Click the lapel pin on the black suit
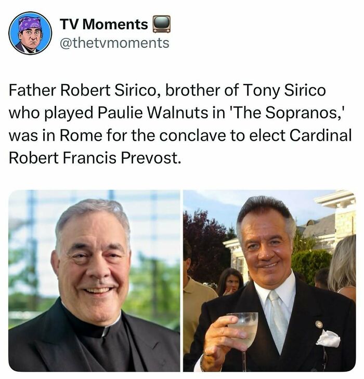Viewport: 364px width, 379px height. pyautogui.click(x=319, y=324)
